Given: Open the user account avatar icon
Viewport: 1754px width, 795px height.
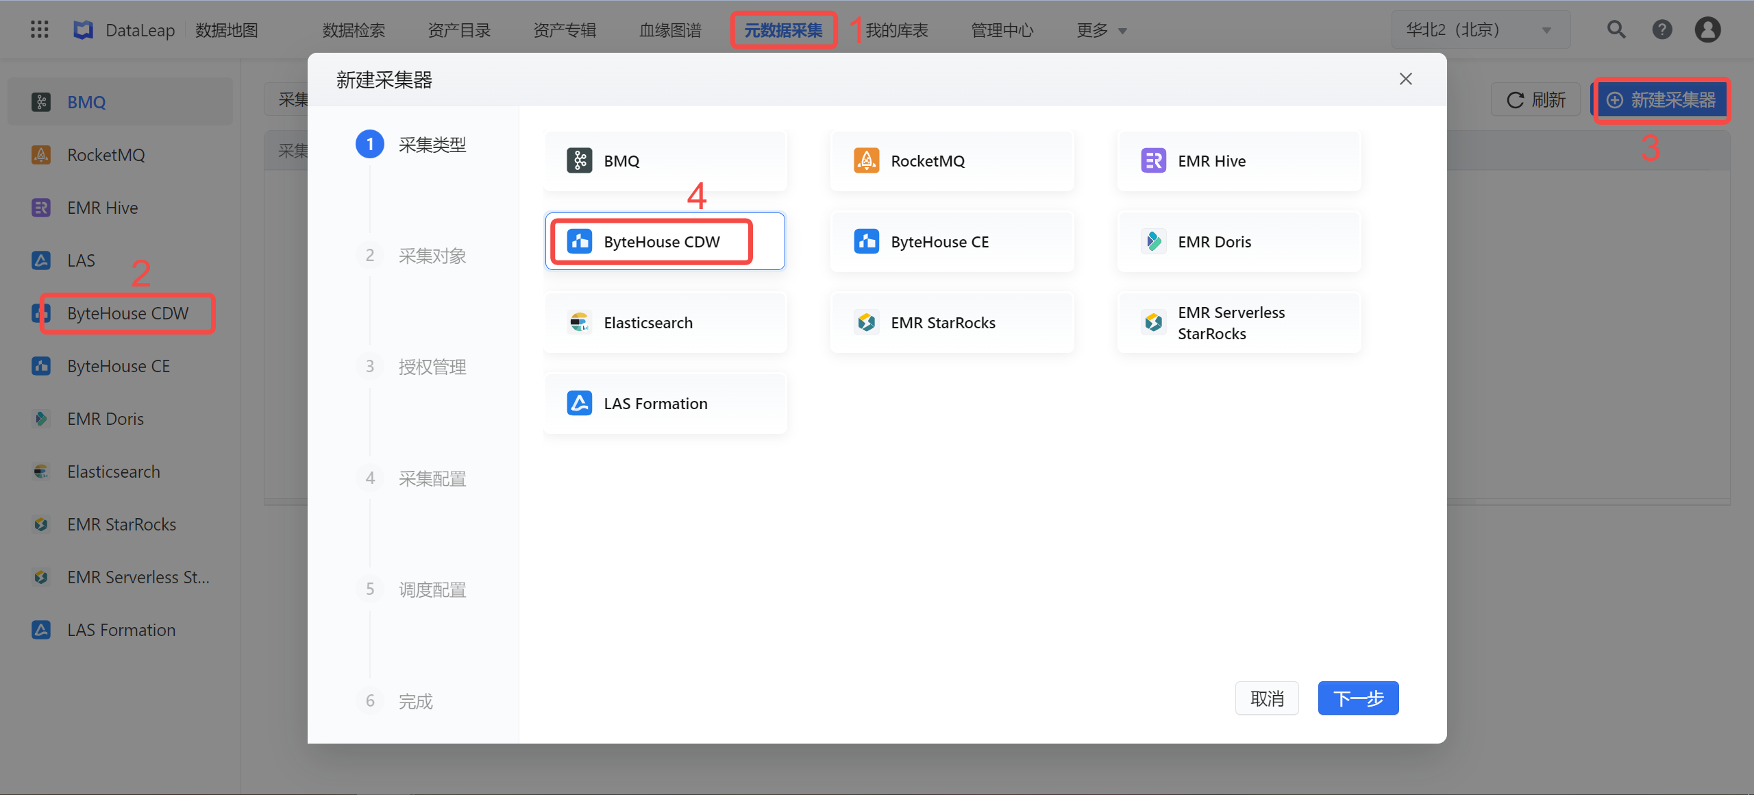Looking at the screenshot, I should coord(1708,29).
